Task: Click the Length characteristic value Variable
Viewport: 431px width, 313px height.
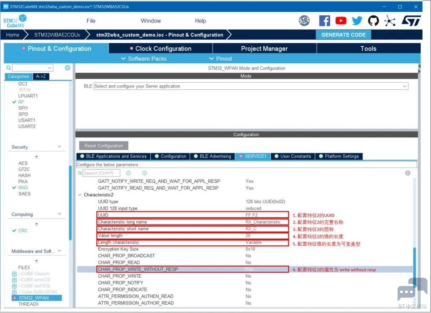Action: (x=253, y=242)
